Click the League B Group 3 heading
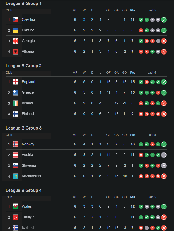 click(23, 128)
